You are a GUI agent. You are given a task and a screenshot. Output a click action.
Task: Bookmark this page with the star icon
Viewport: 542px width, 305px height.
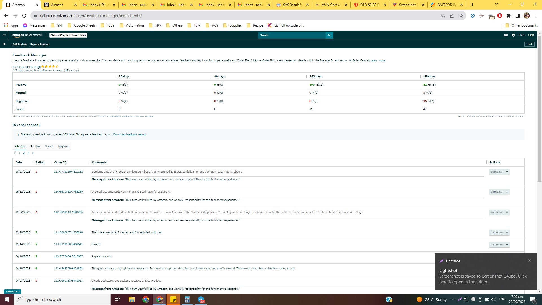coord(461,16)
